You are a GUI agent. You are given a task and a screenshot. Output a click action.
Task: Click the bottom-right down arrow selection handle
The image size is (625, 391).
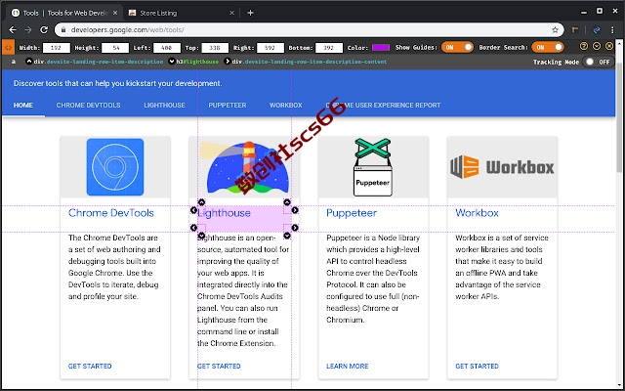287,236
